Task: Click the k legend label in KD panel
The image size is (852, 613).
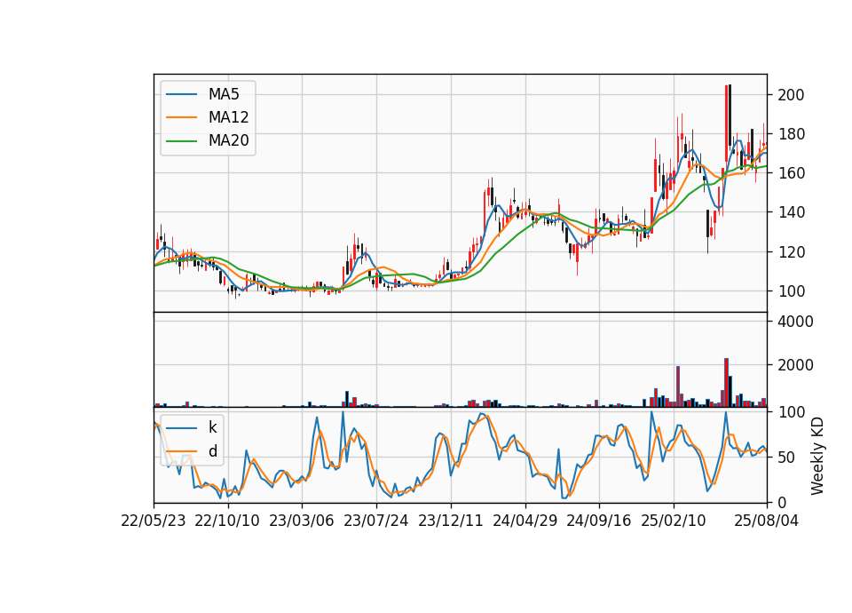Action: pos(212,427)
